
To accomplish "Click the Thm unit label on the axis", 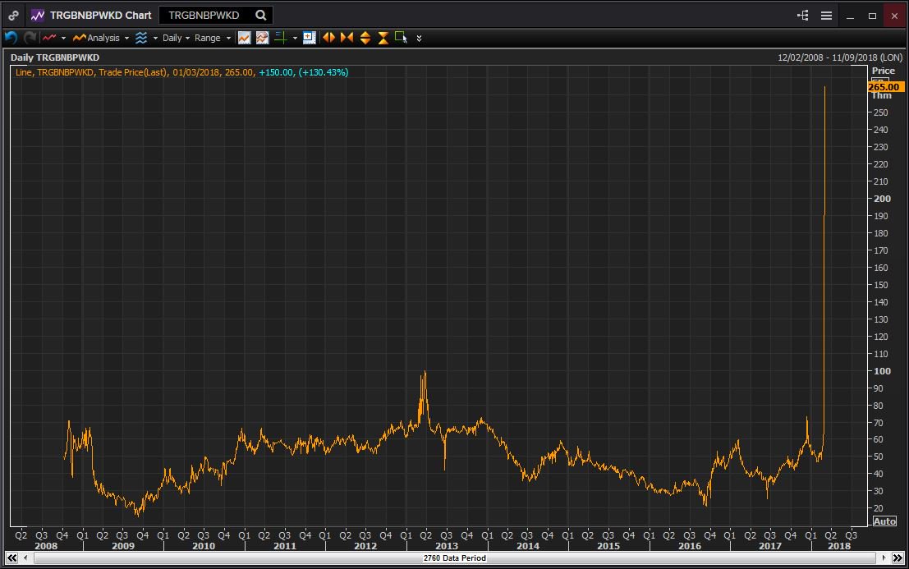I will pyautogui.click(x=881, y=95).
